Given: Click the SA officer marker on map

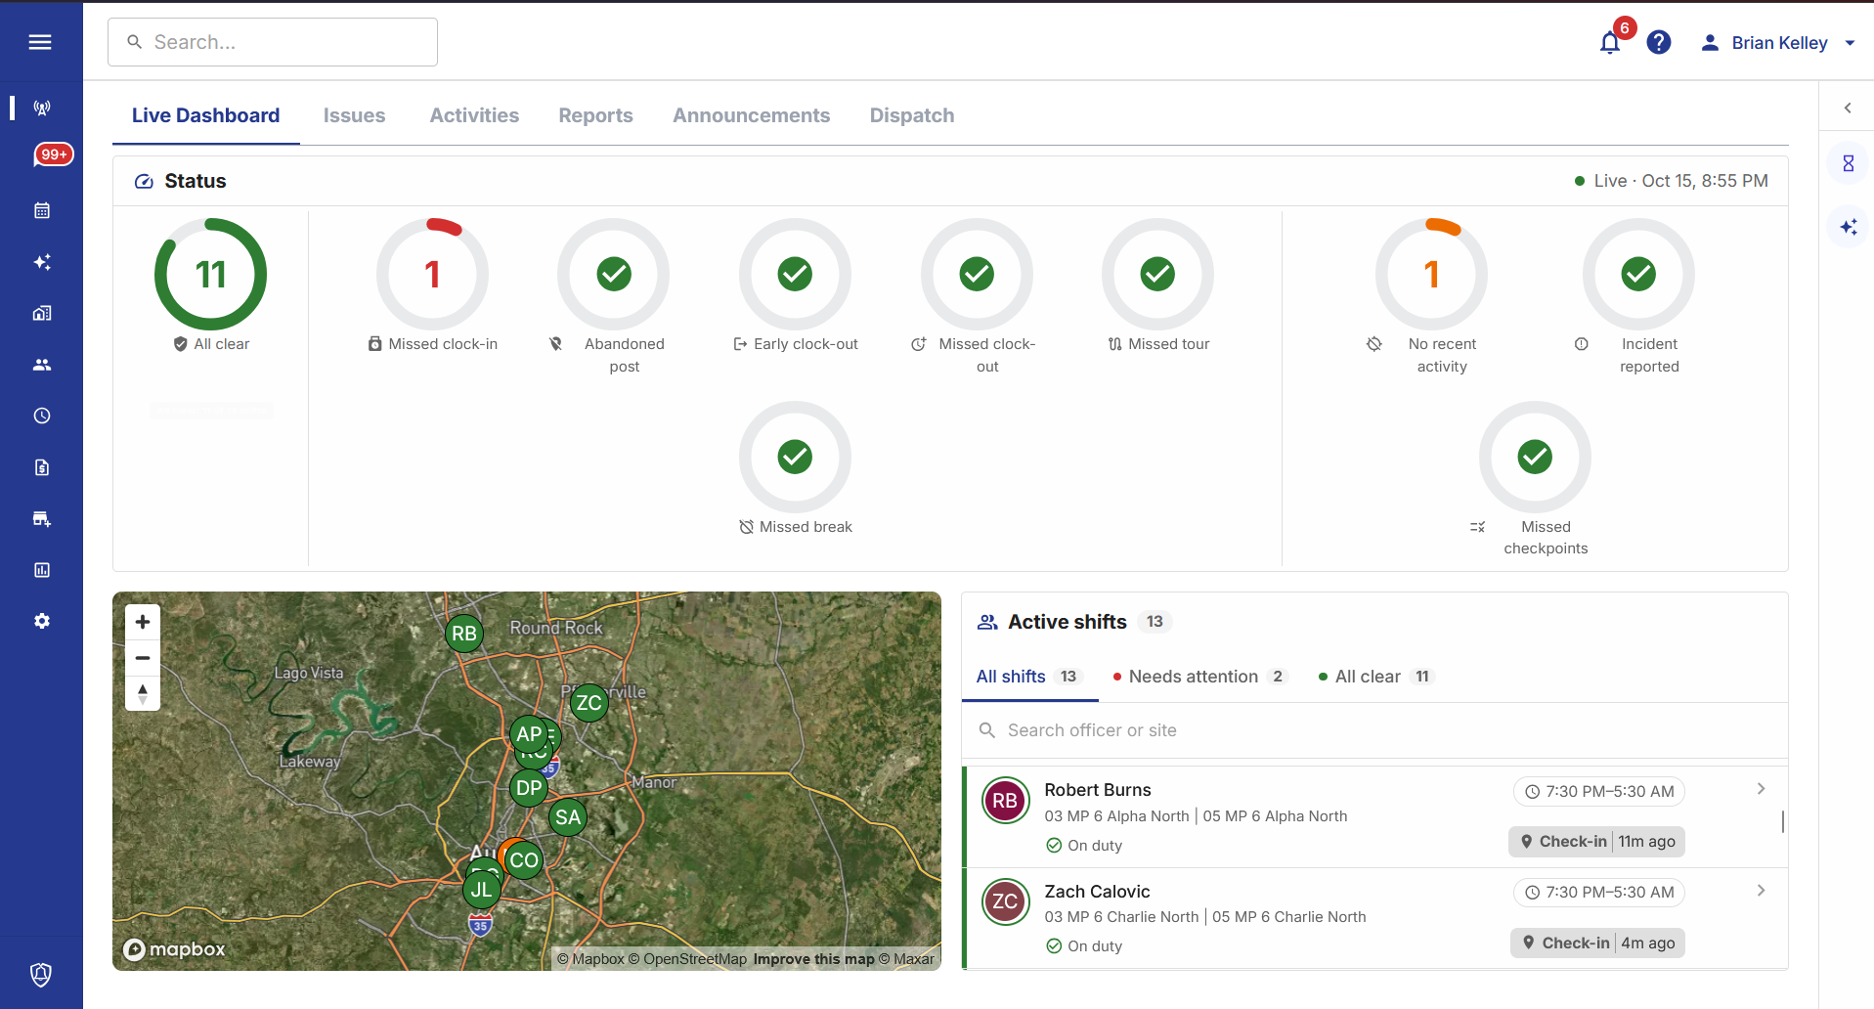Looking at the screenshot, I should click(568, 817).
